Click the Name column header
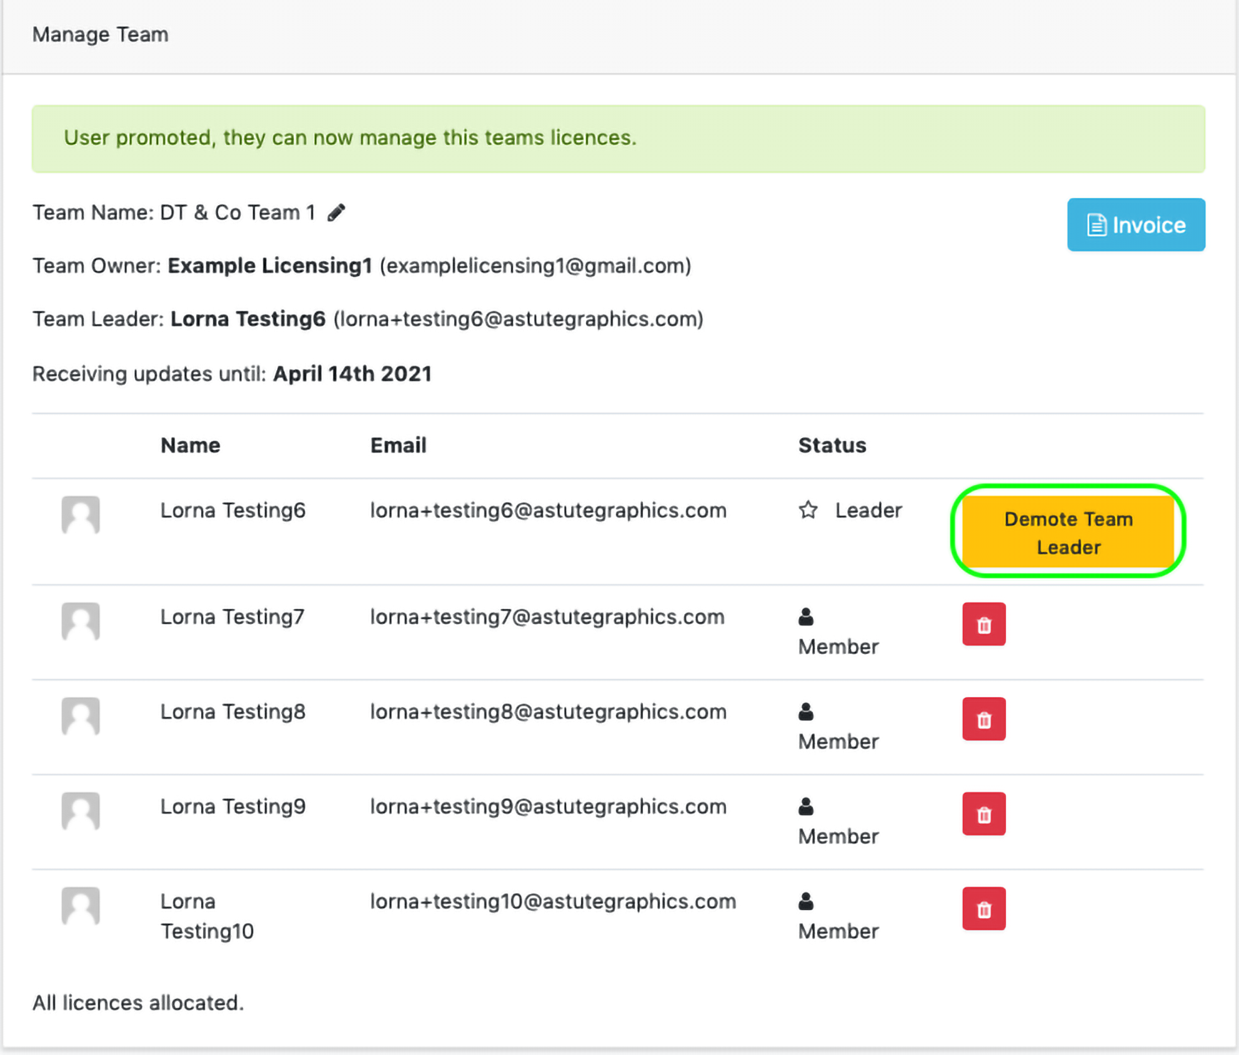1239x1055 pixels. click(190, 445)
